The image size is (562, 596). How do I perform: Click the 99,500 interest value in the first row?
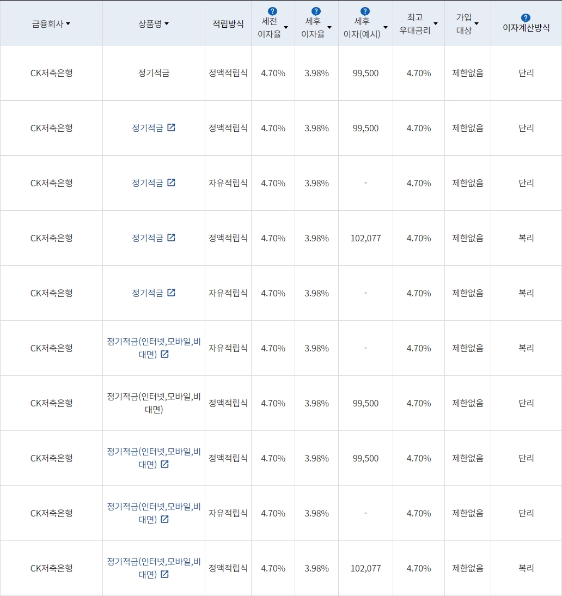(365, 74)
